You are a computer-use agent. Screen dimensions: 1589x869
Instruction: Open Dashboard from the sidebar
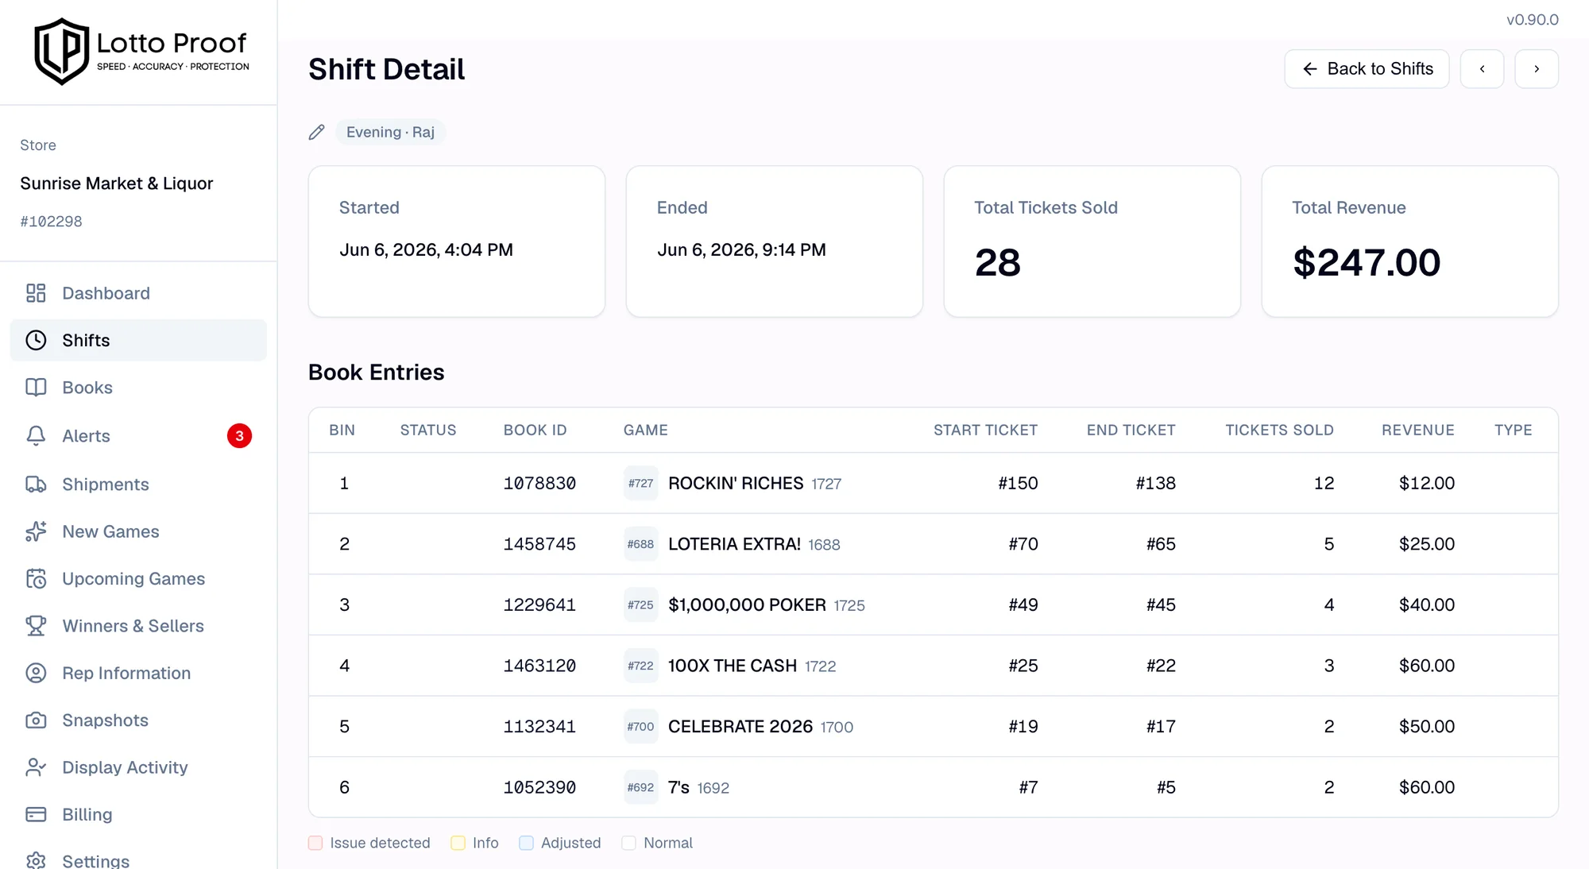tap(138, 293)
